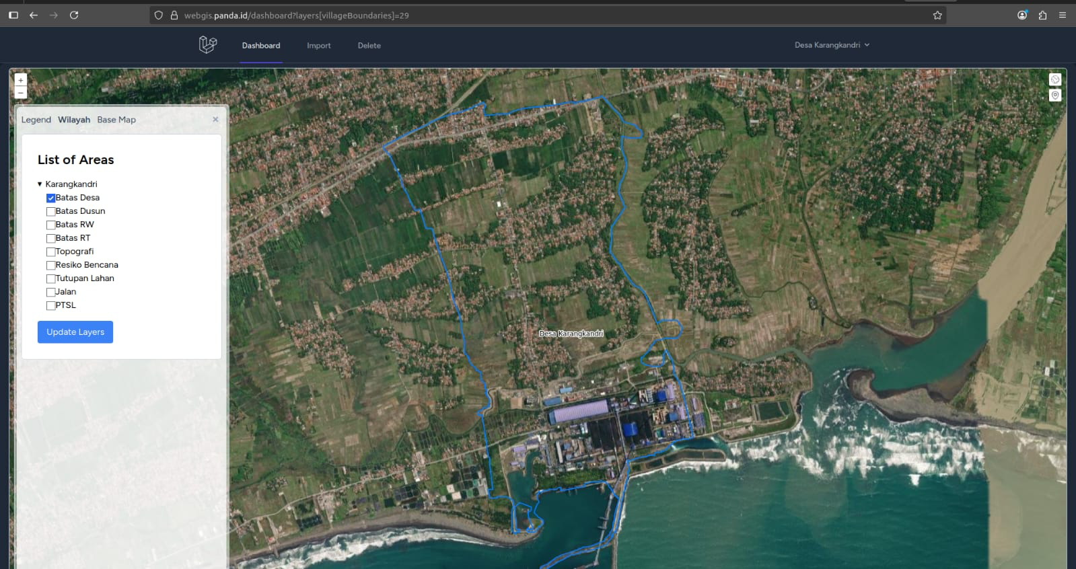The width and height of the screenshot is (1076, 569).
Task: Reload the current page
Action: pyautogui.click(x=74, y=15)
